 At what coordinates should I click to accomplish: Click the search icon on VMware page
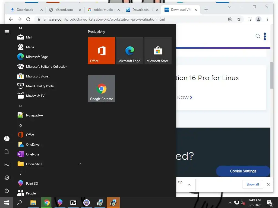(x=258, y=36)
